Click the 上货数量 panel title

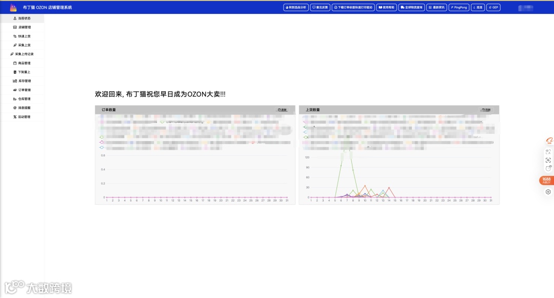[x=313, y=110]
